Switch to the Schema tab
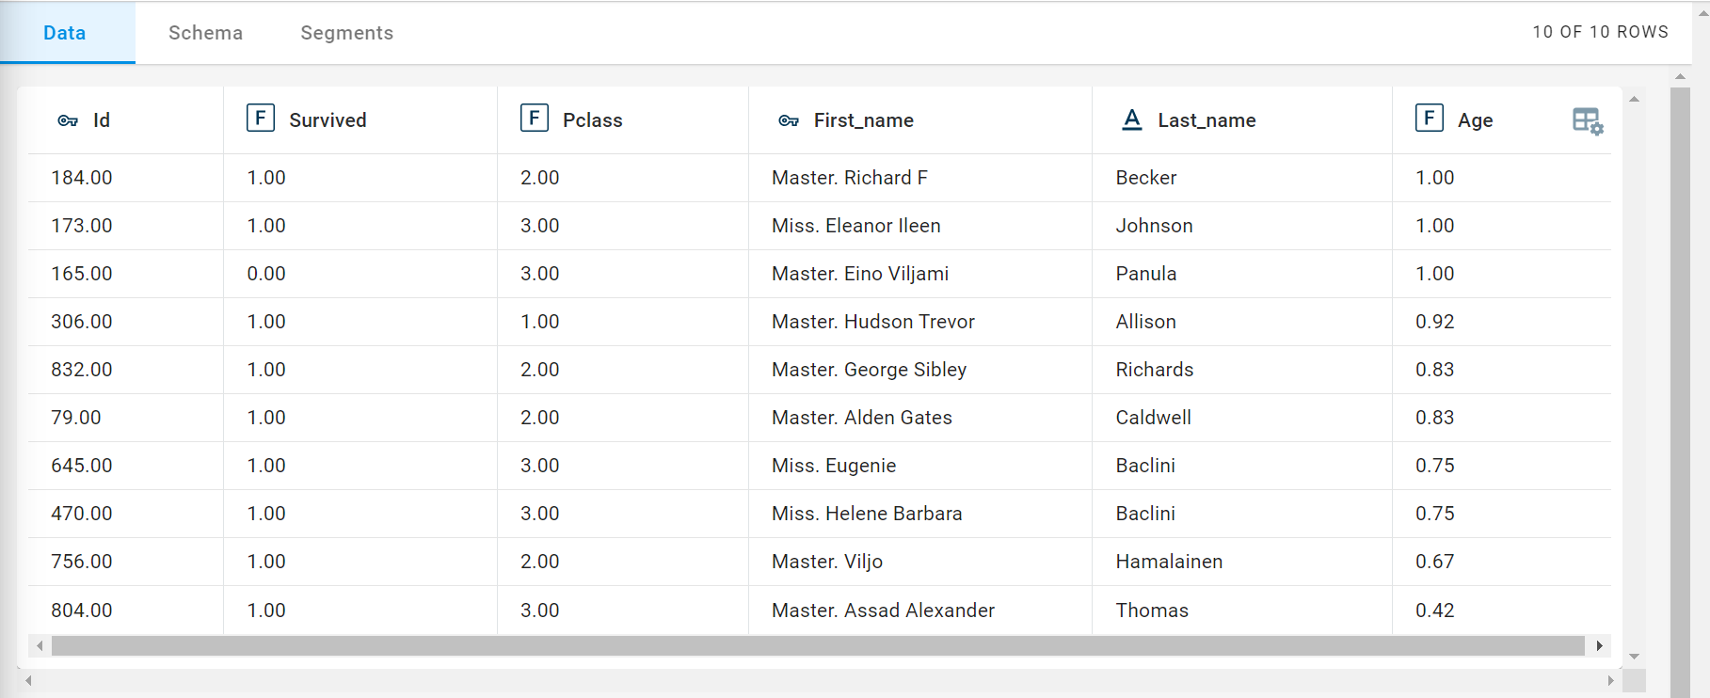The width and height of the screenshot is (1710, 698). tap(205, 33)
